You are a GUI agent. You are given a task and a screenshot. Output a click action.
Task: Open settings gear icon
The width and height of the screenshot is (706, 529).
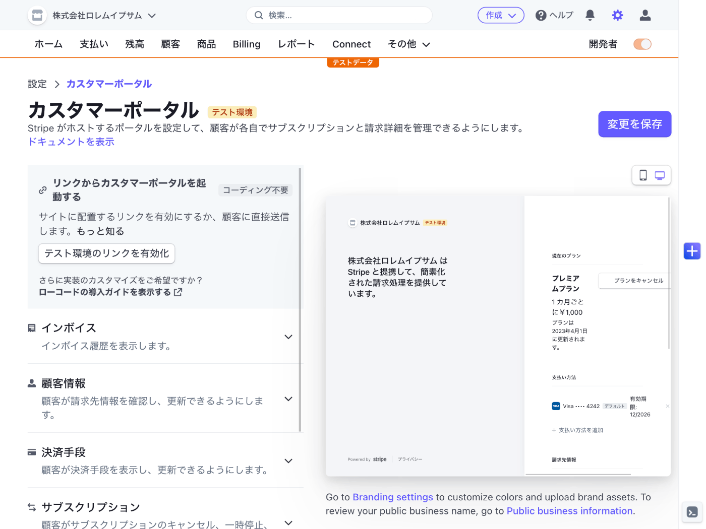tap(617, 15)
